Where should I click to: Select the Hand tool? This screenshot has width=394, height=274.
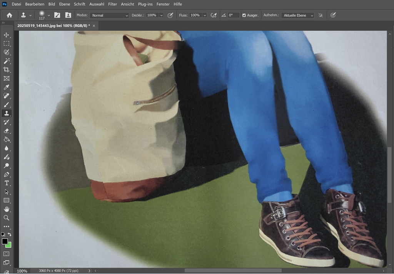click(x=7, y=209)
